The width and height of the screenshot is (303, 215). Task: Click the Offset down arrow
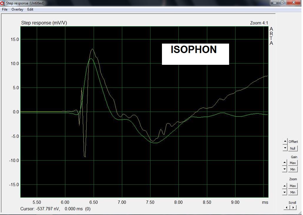(285, 148)
